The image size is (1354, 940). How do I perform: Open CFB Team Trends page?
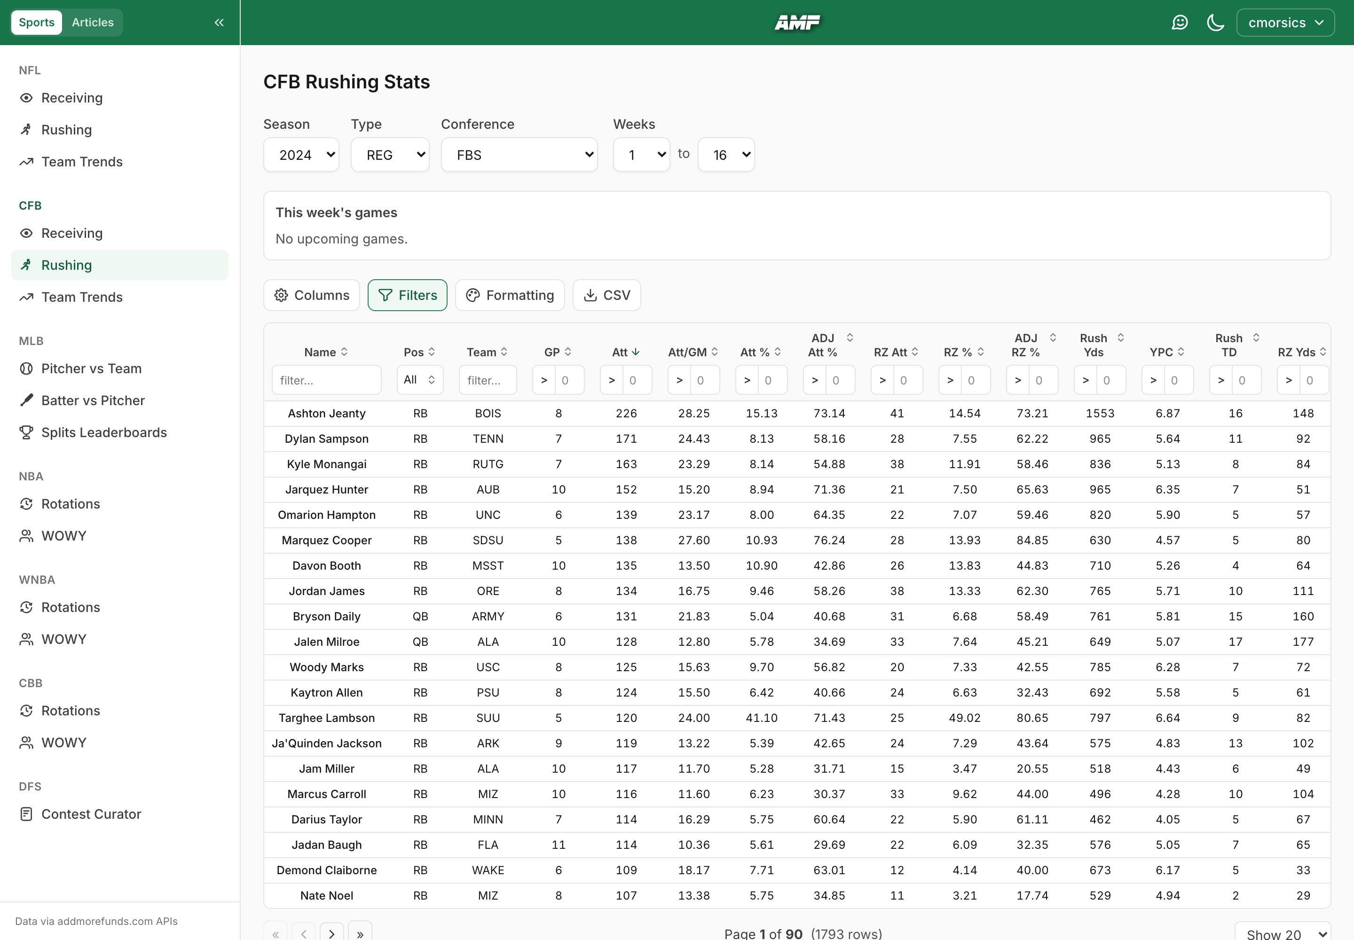119,297
